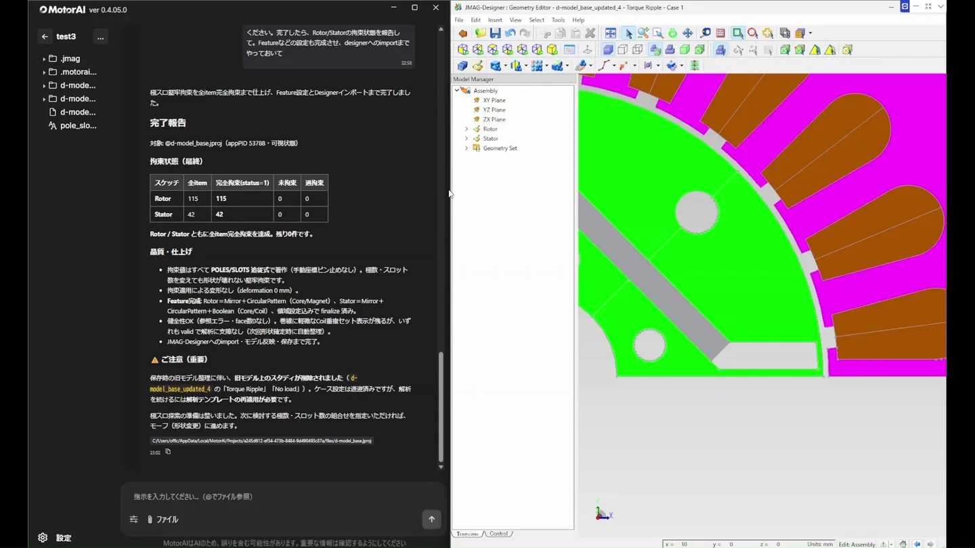Click the blue back arrow in status bar

(917, 544)
